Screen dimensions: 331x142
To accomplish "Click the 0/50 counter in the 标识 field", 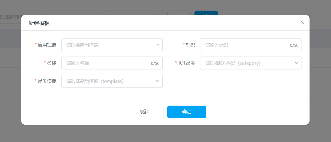I will click(294, 45).
